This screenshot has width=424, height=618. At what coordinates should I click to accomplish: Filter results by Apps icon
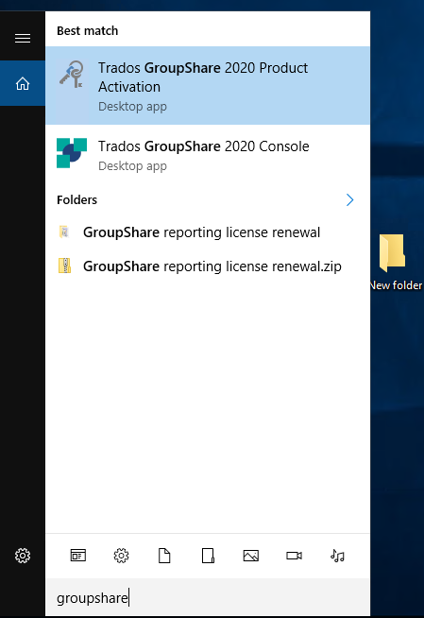pos(78,556)
